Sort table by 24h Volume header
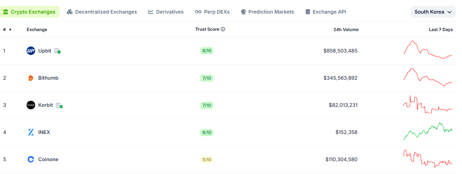This screenshot has height=174, width=462. pos(346,30)
